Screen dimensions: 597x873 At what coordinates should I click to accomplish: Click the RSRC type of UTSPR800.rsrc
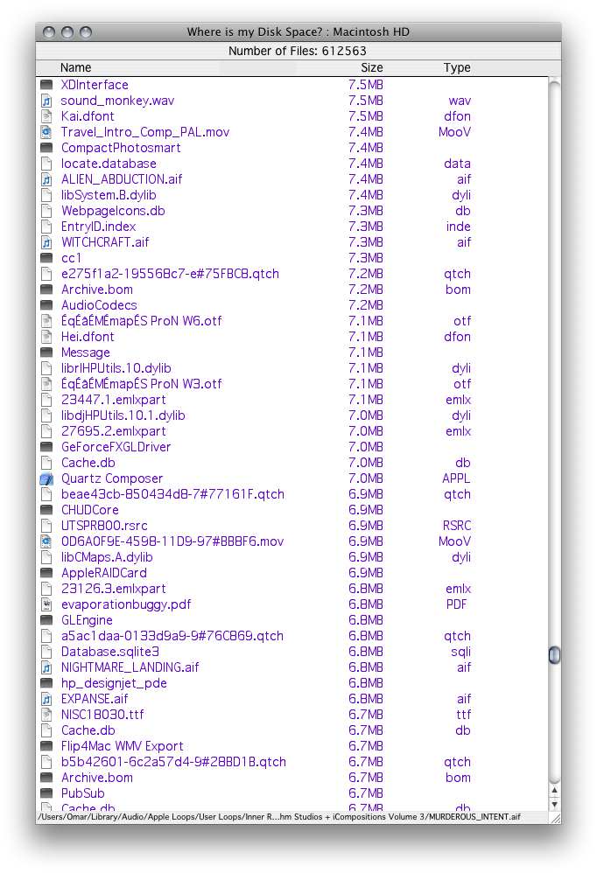457,526
